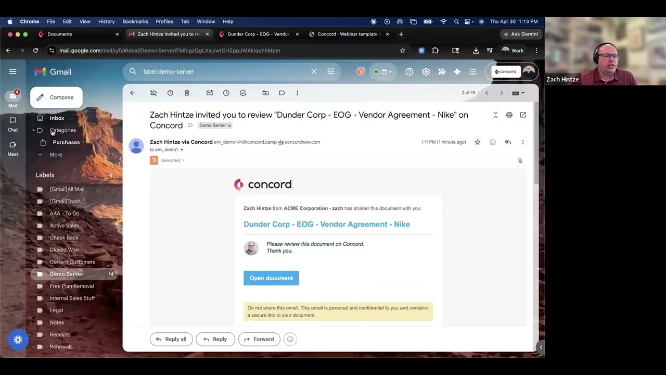Add emoji reaction to message
Screen dimensions: 666x375
pyautogui.click(x=493, y=142)
